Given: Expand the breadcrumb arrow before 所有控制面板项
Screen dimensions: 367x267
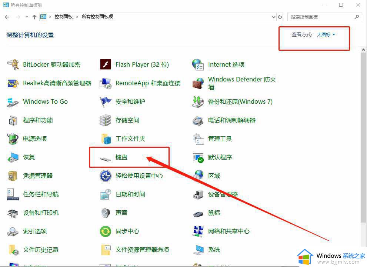Looking at the screenshot, I should [77, 17].
